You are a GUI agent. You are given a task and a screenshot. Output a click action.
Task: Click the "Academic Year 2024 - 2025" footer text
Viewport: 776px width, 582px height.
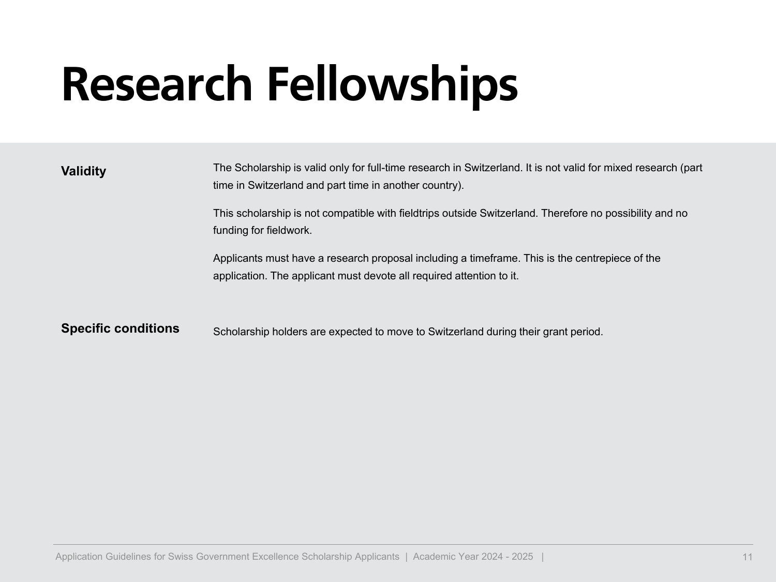pos(473,557)
